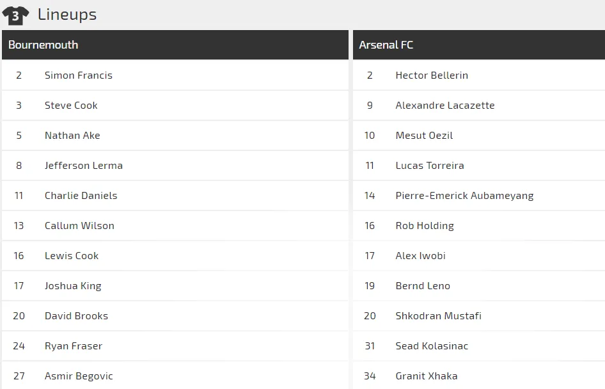Click Hector Bellerin in Arsenal lineup
605x389 pixels.
click(432, 75)
